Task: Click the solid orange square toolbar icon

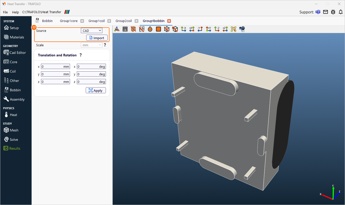Action: click(x=158, y=29)
